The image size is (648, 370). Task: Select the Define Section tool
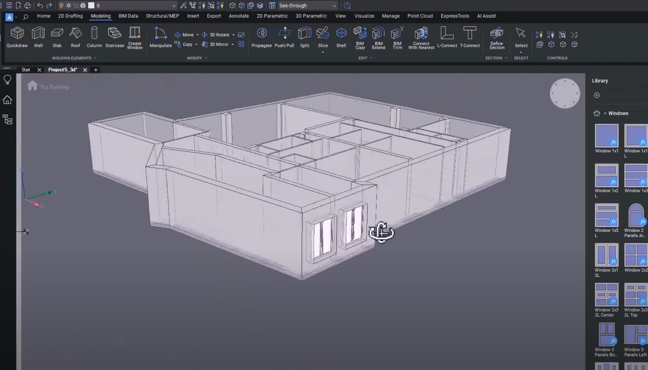pos(496,37)
